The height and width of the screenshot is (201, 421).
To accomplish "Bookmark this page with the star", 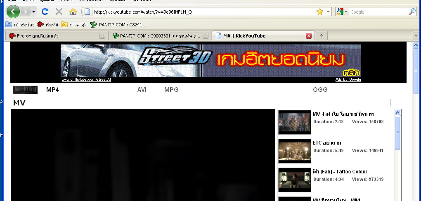I will pos(320,12).
